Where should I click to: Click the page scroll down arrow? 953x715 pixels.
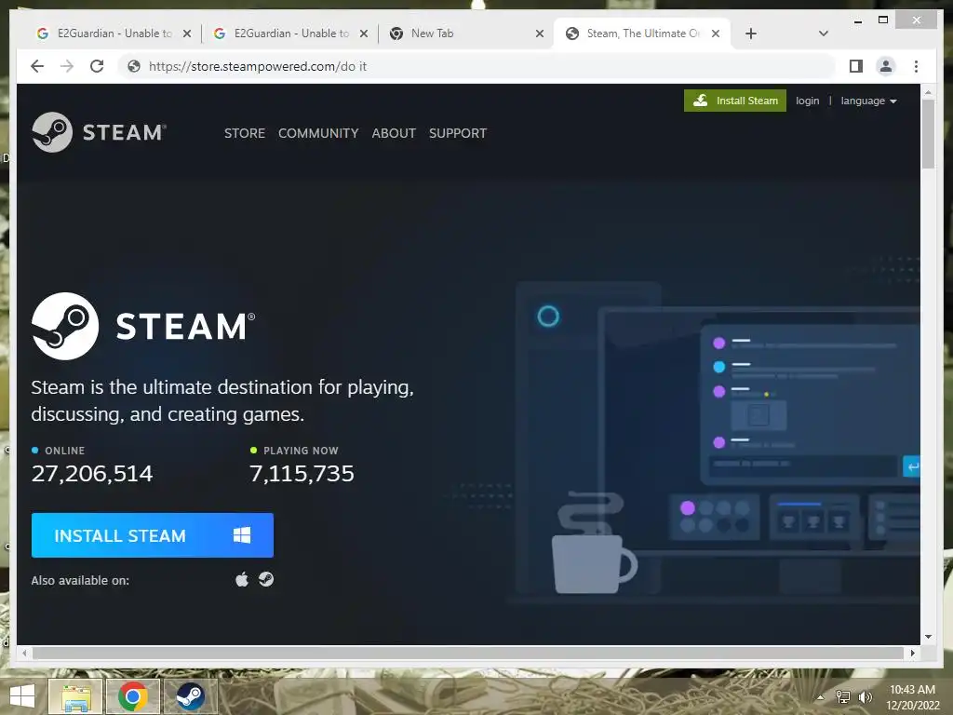point(928,637)
